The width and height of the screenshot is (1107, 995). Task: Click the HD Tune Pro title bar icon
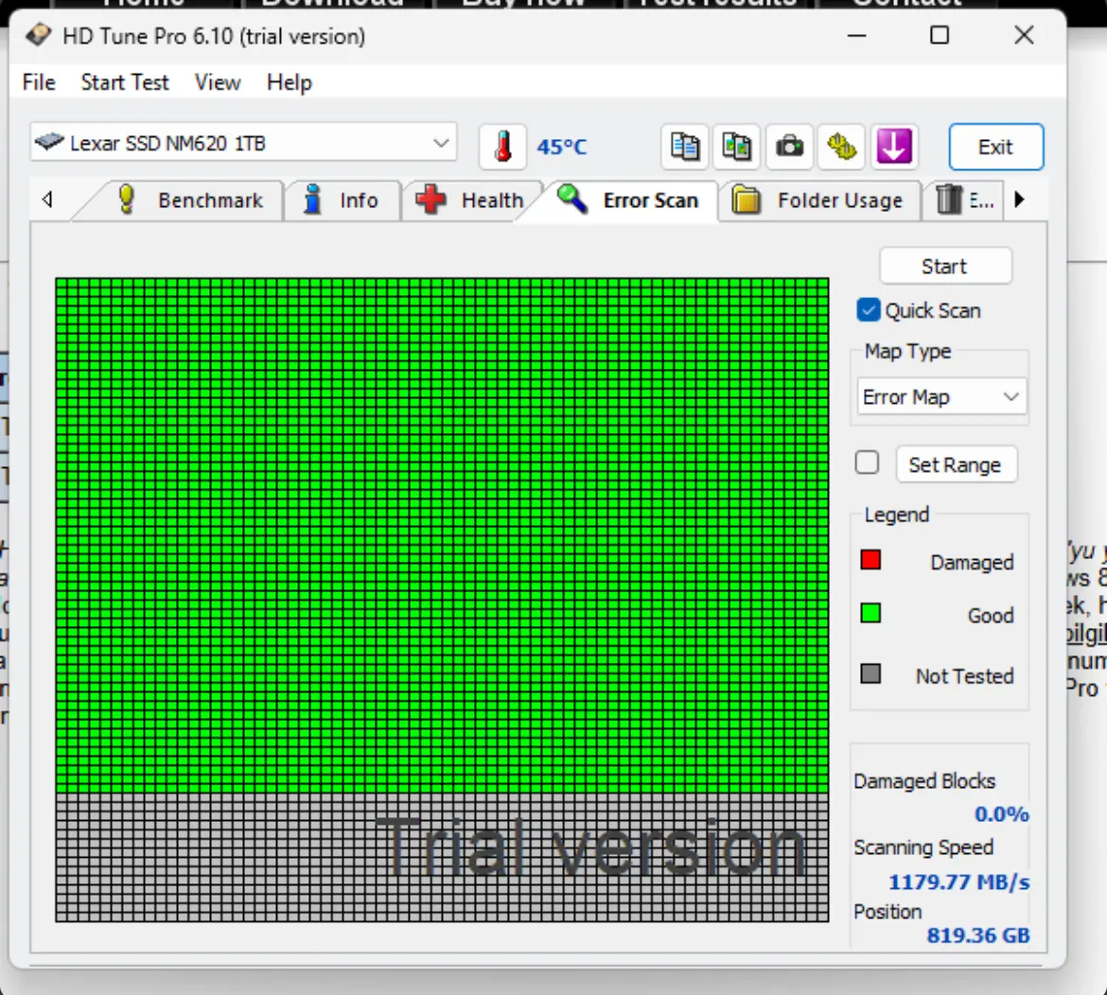38,35
